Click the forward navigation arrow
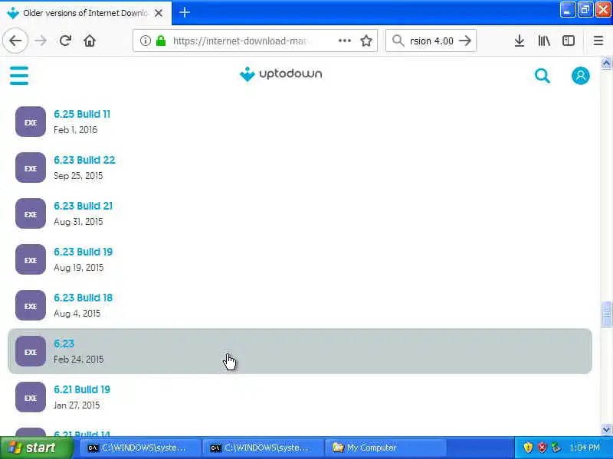This screenshot has height=459, width=613. pyautogui.click(x=41, y=41)
